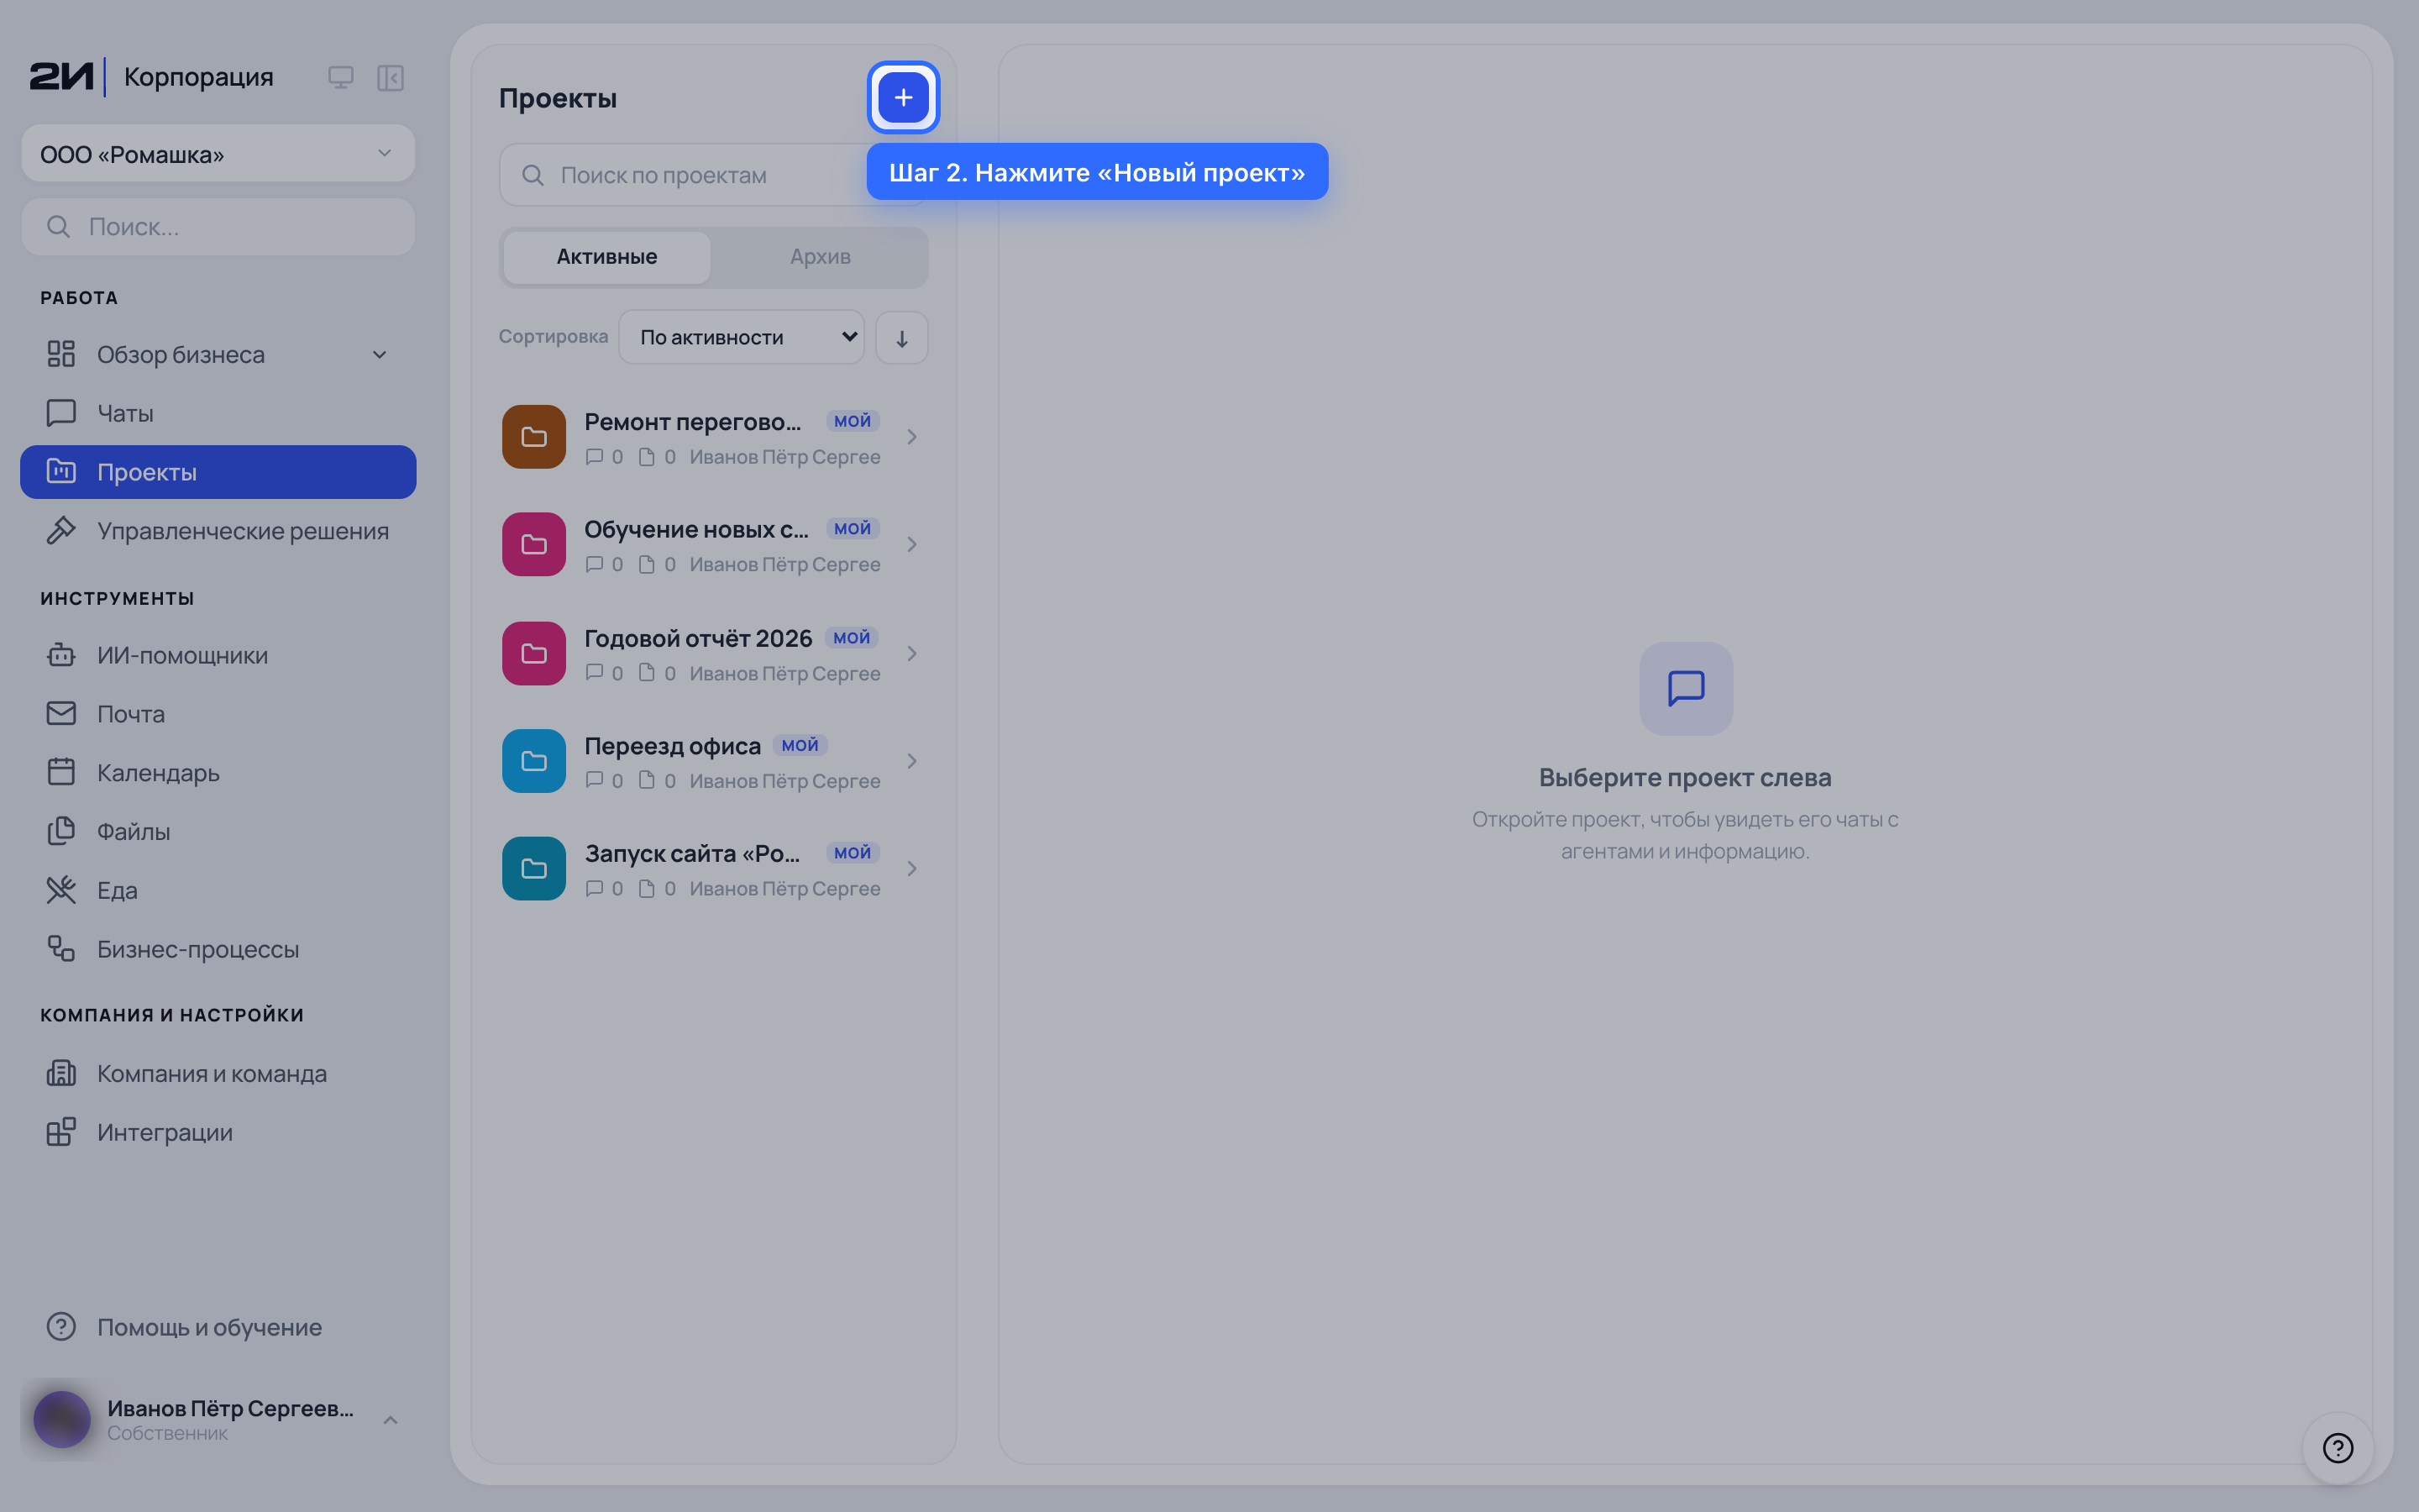Click the magenta folder icon of Годовой отчёт
This screenshot has height=1512, width=2419.
(534, 654)
